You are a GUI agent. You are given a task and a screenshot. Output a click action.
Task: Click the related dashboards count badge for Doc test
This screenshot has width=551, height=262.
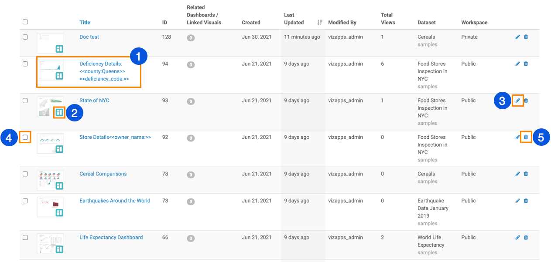pyautogui.click(x=191, y=38)
